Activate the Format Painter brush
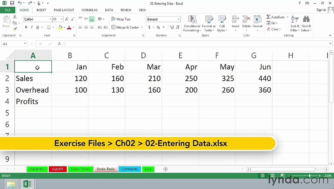This screenshot has height=189, width=334. (15, 29)
